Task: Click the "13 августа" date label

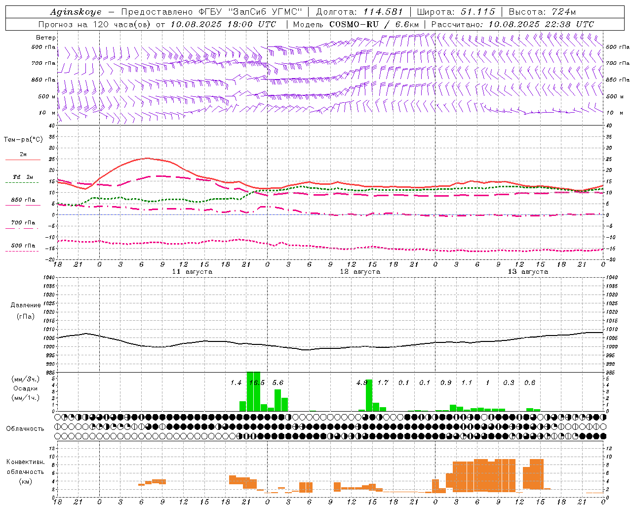Action: (x=528, y=272)
